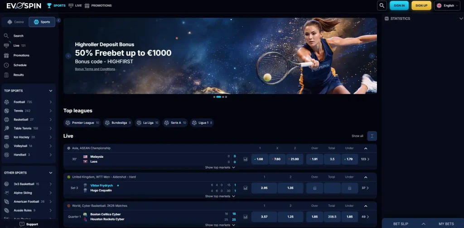Bet on Hugo Coquelin at 1.35
The image size is (464, 228).
(290, 188)
